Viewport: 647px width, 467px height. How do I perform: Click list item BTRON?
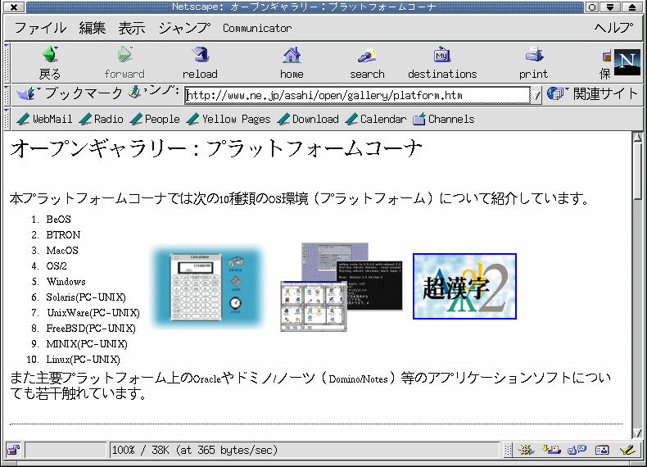63,235
